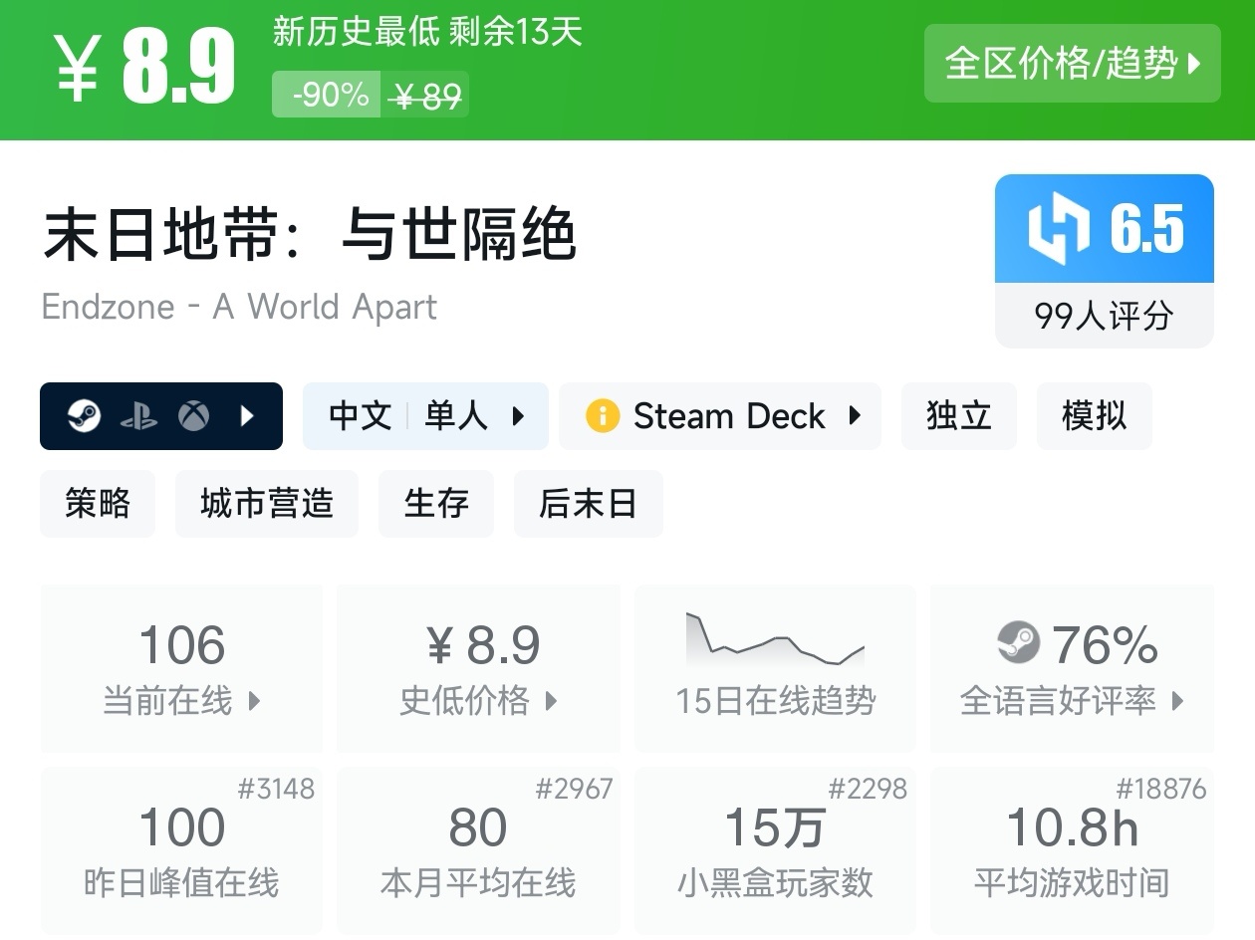Open 全区价格/趋势 price trends
Viewport: 1255px width, 940px height.
tap(1072, 64)
